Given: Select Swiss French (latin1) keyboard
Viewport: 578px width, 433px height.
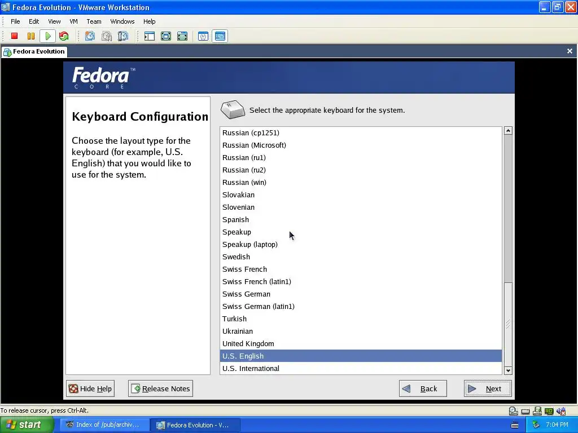Looking at the screenshot, I should tap(361, 282).
